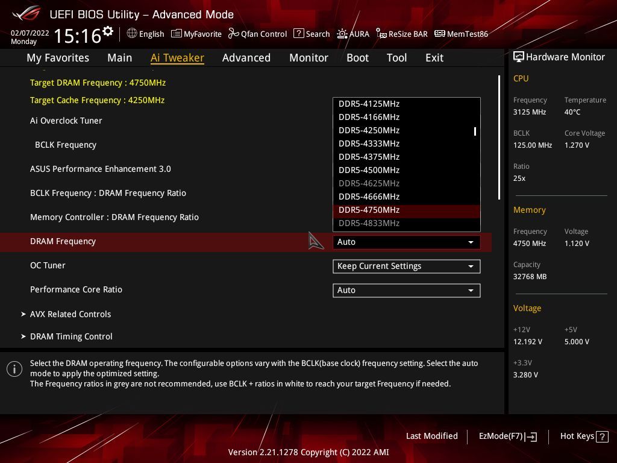617x463 pixels.
Task: Click the +12V reading 12.192 V
Action: tap(527, 342)
